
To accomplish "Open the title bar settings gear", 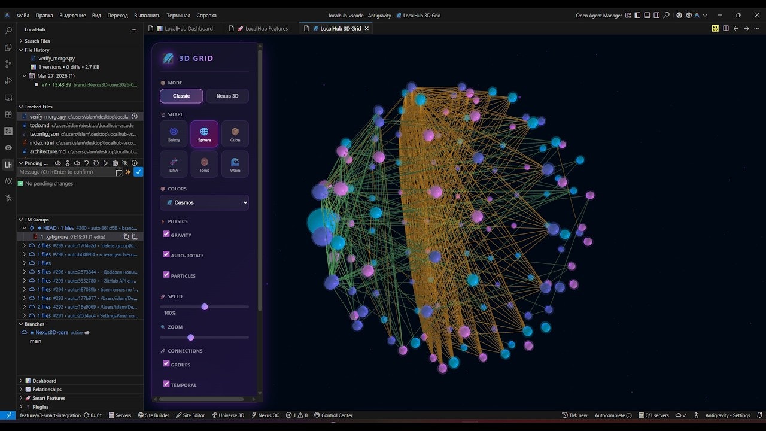I will 689,15.
